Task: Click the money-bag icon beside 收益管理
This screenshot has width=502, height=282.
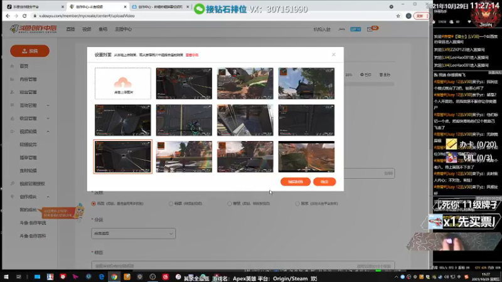Action: (x=12, y=118)
